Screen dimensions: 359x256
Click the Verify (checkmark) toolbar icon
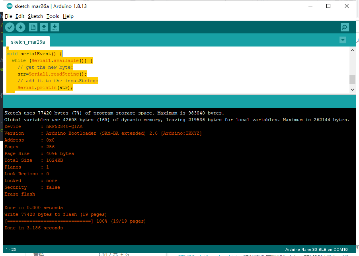(10, 27)
